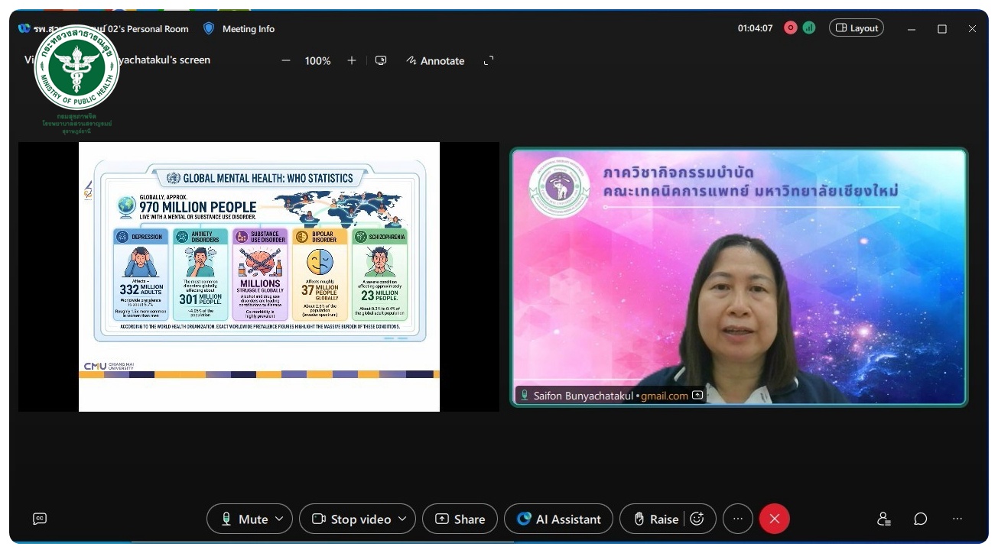Image resolution: width=998 pixels, height=553 pixels.
Task: Start annotating with the Annotate button
Action: [x=435, y=61]
